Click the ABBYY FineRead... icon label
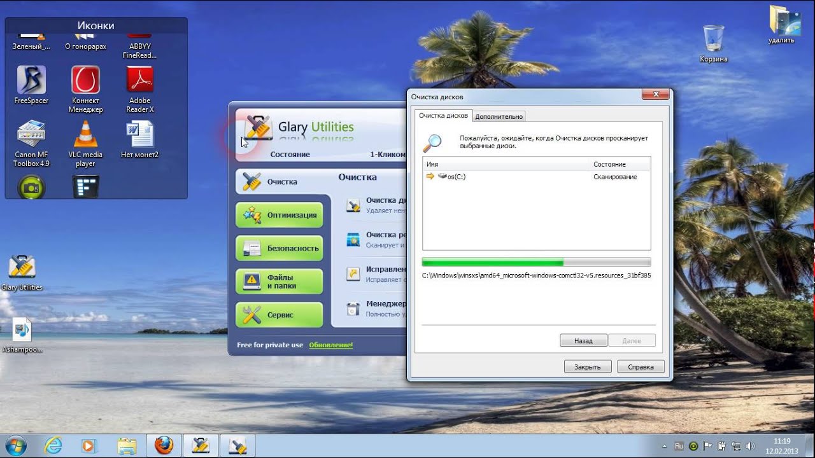The image size is (815, 458). pyautogui.click(x=140, y=51)
